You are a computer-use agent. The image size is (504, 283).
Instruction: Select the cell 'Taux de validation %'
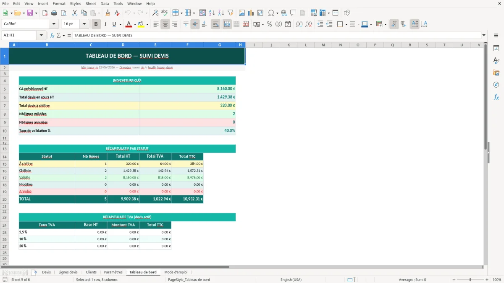tap(79, 131)
